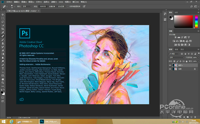Image resolution: width=200 pixels, height=124 pixels.
Task: Open Internet Explorer from the taskbar
Action: tap(11, 122)
